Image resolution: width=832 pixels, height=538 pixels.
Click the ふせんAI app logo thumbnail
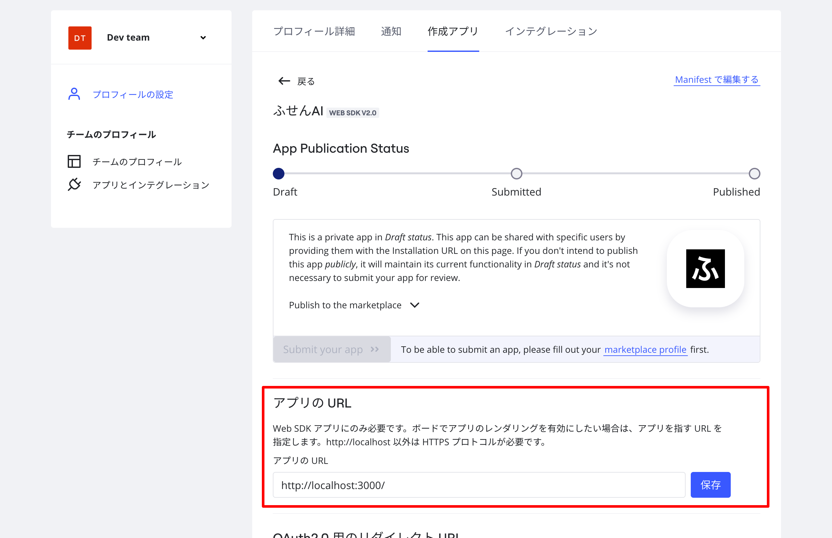coord(705,268)
